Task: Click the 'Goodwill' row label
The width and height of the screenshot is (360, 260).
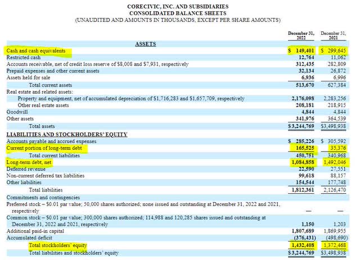Action: [17, 112]
